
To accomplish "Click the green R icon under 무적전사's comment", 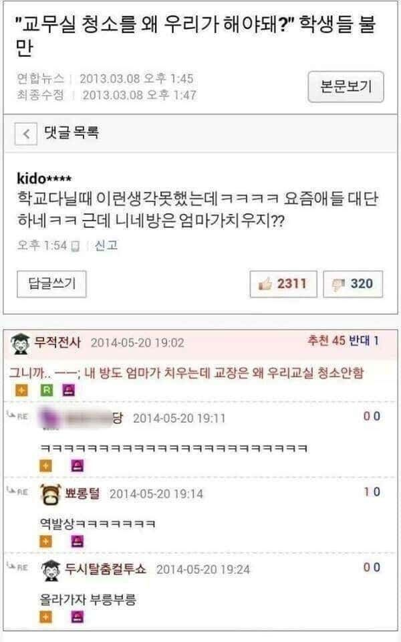I will [x=47, y=390].
